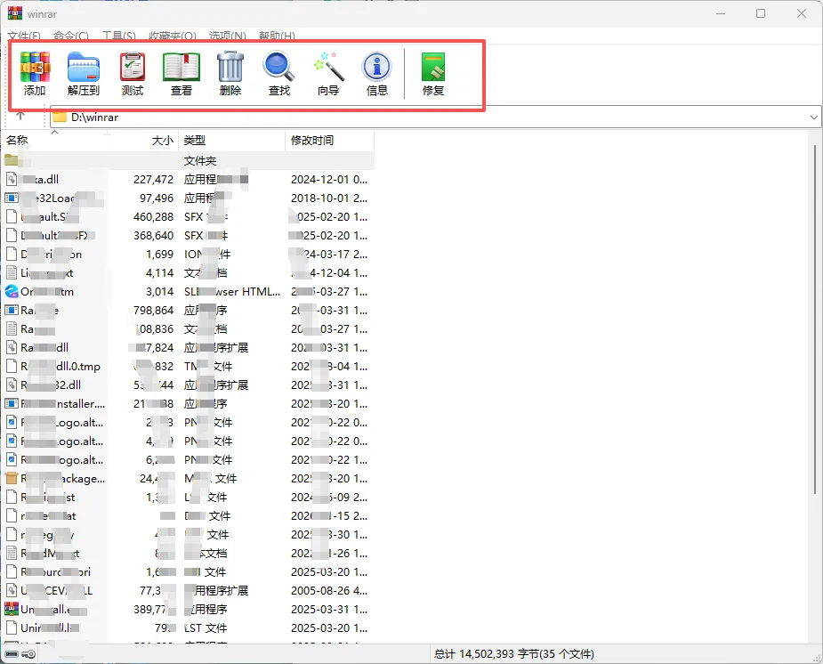Expand the D:\winrar path dropdown arrow
The height and width of the screenshot is (664, 823).
(x=813, y=117)
